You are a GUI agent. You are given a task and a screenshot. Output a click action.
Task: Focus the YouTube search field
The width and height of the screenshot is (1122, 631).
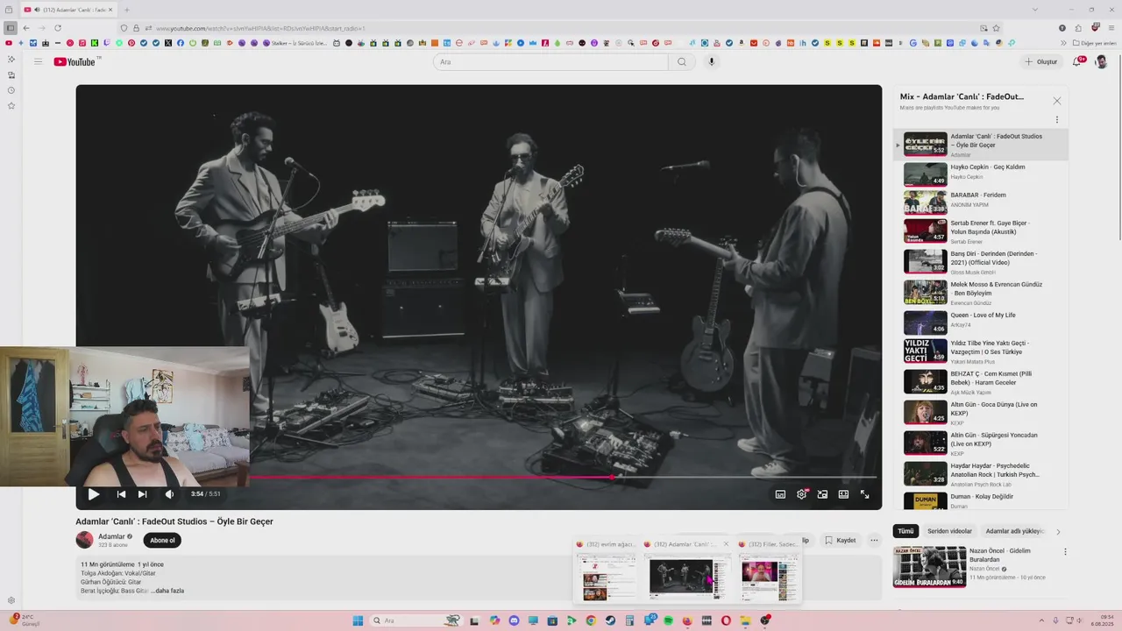(x=550, y=61)
